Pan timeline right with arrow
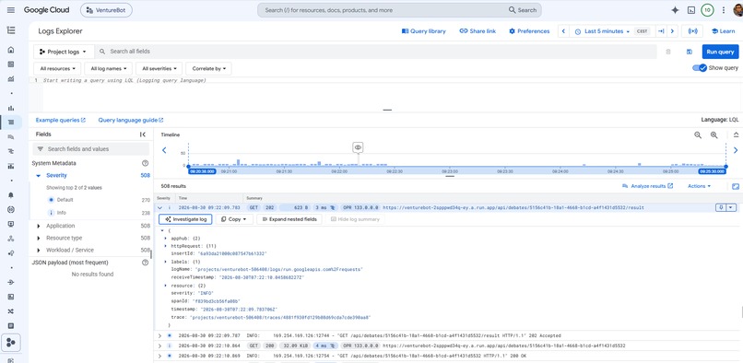 736,150
